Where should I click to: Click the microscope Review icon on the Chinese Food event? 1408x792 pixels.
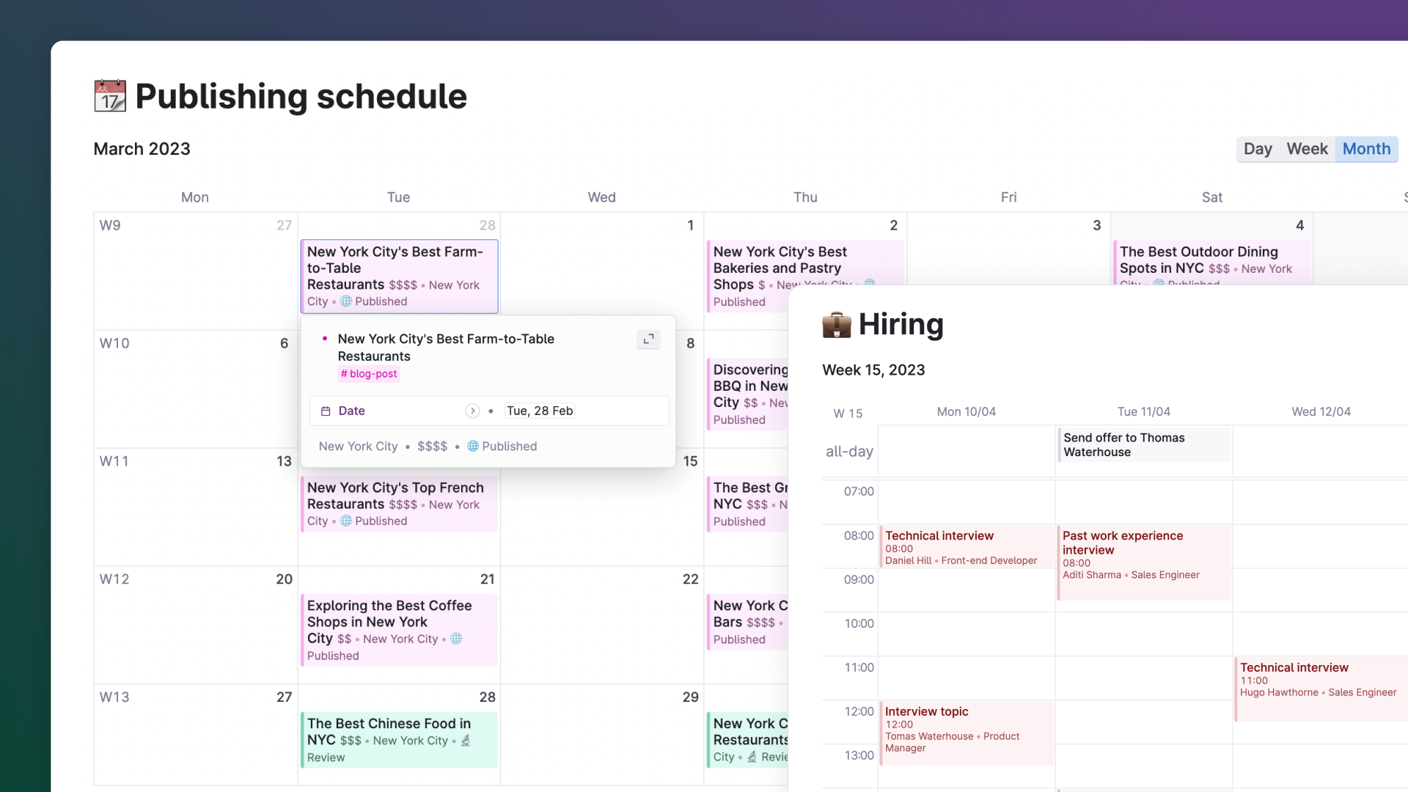point(465,741)
